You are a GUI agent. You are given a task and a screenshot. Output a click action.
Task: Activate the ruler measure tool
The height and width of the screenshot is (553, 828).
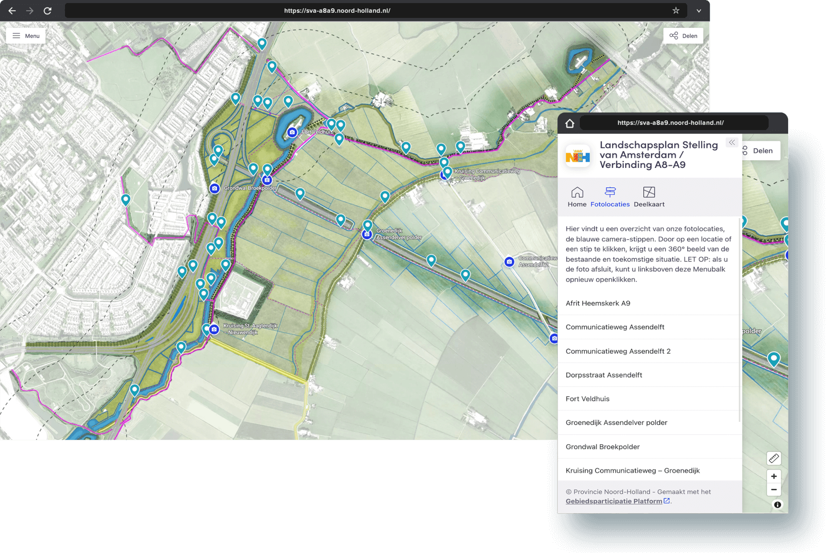coord(774,458)
